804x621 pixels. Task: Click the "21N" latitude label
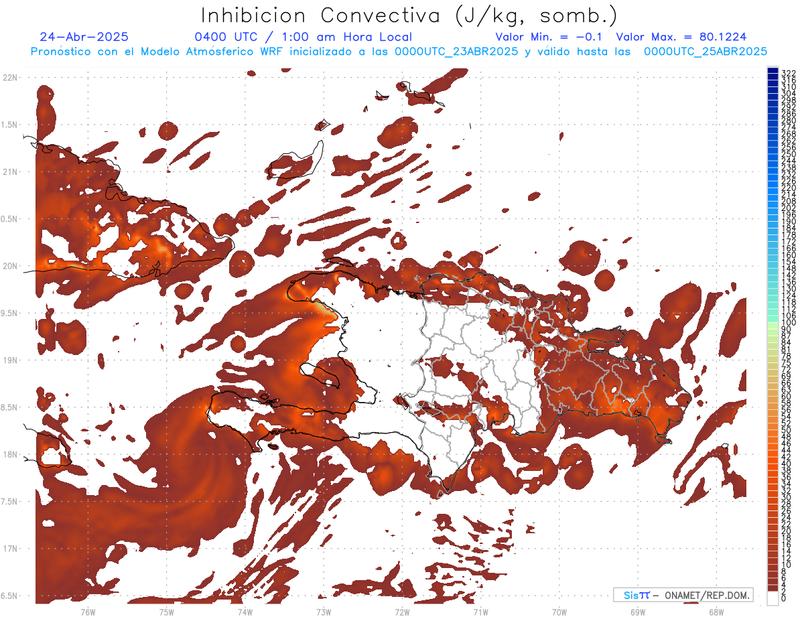10,171
